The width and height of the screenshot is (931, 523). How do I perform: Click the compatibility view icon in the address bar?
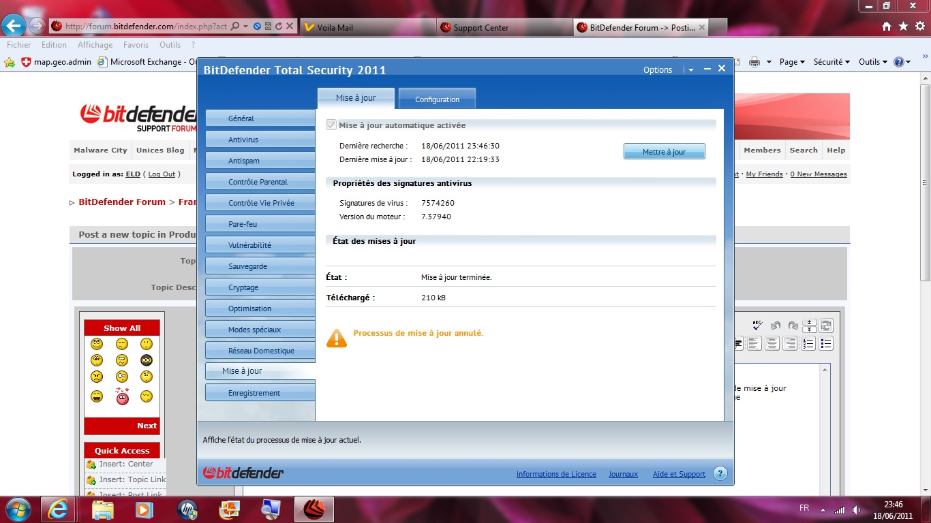pyautogui.click(x=268, y=27)
